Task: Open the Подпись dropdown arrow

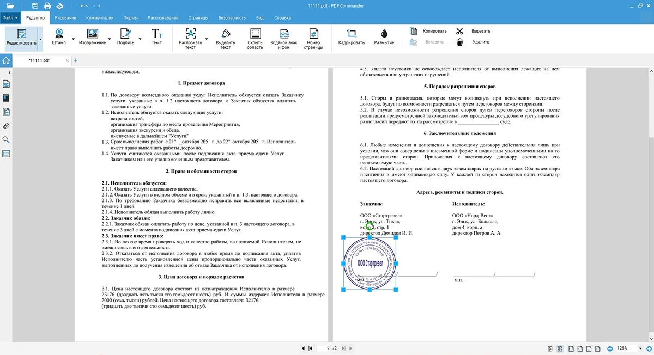Action: point(140,39)
